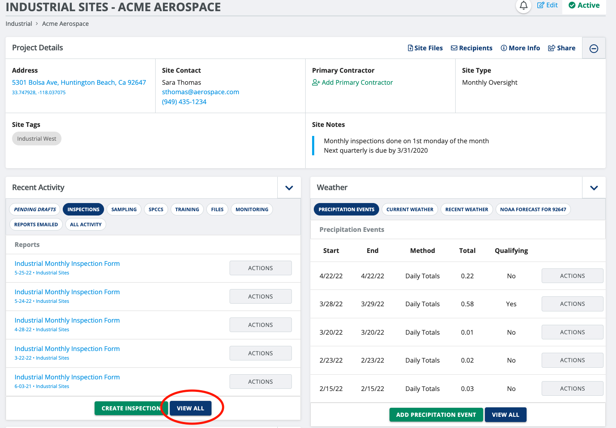Open Actions for the 5-24-22 inspection

point(260,296)
